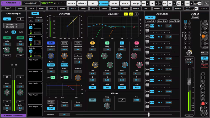Open the EMO-Q4 plugin thumbnail
Image resolution: width=210 pixels, height=118 pixels.
pyautogui.click(x=37, y=54)
